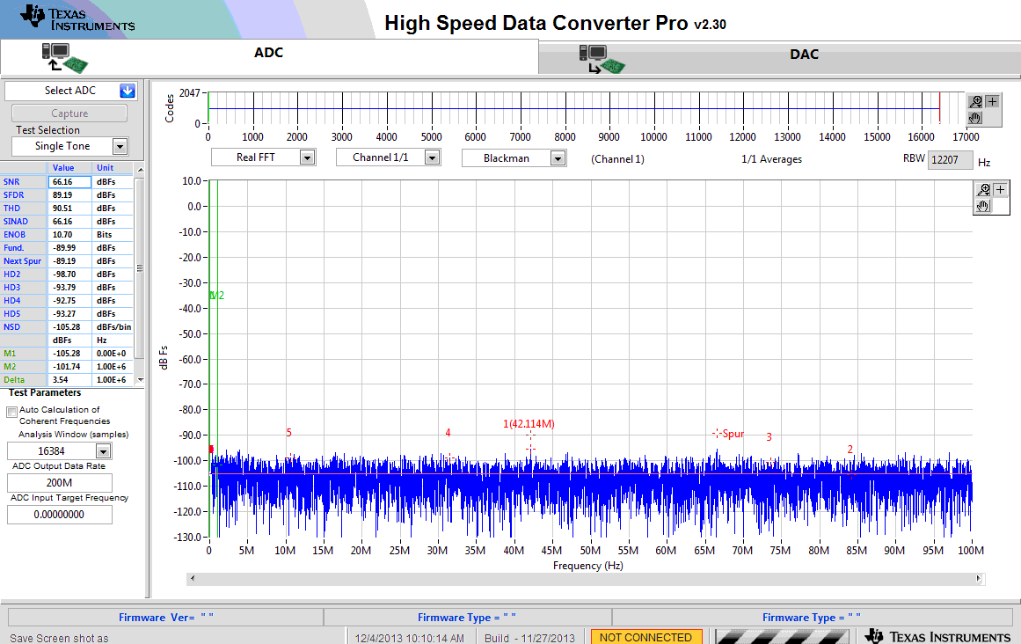
Task: Click the ADC Output Data Rate field
Action: coord(59,482)
